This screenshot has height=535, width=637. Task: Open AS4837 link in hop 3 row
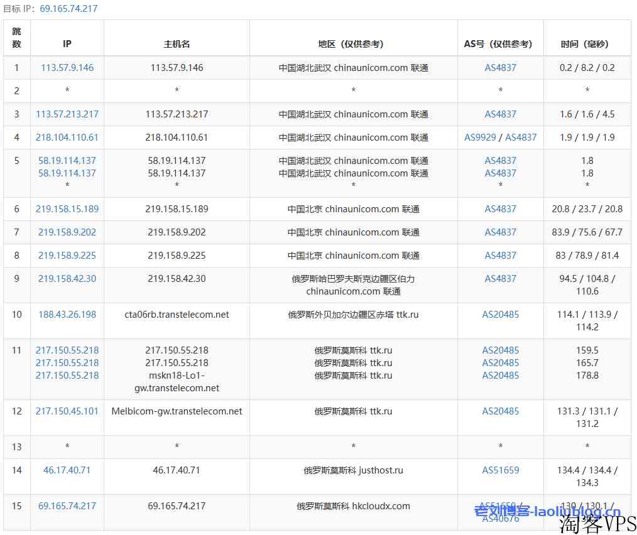(501, 114)
